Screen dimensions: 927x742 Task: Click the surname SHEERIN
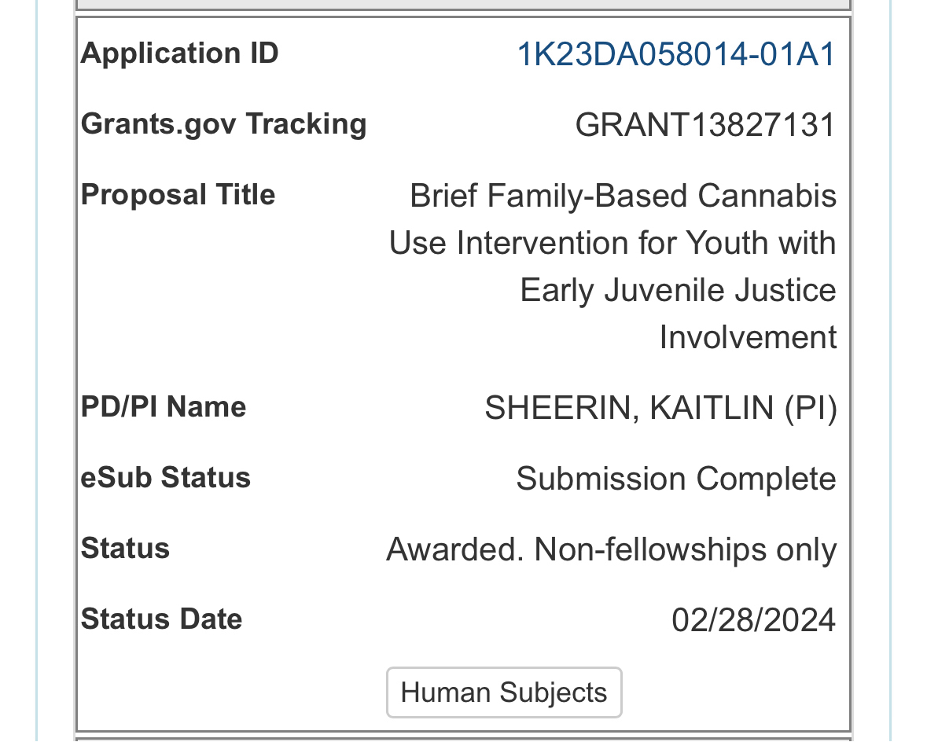[560, 408]
